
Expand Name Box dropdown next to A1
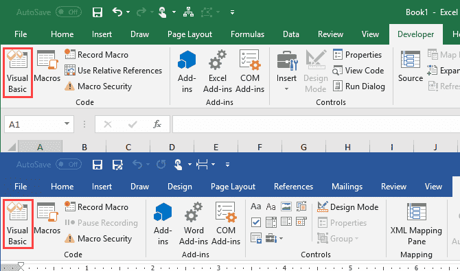tap(67, 123)
